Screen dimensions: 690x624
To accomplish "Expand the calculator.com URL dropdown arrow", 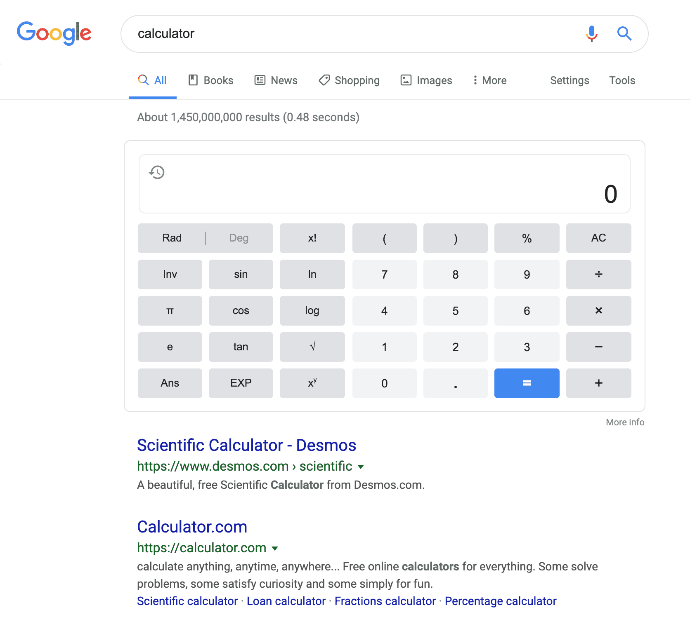I will tap(275, 549).
